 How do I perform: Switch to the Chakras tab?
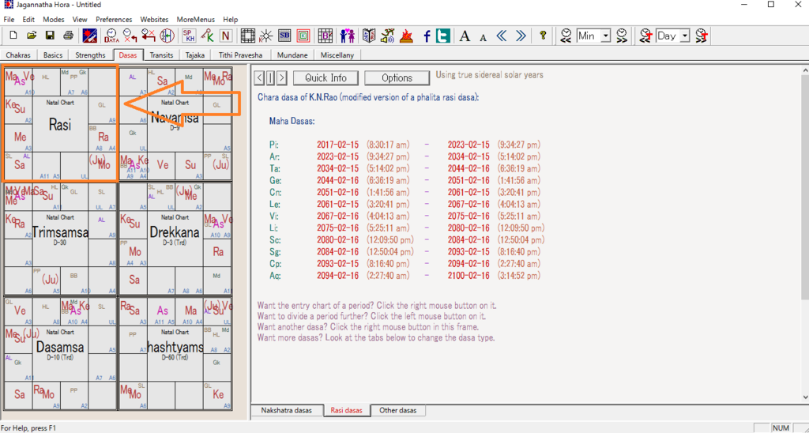(18, 55)
